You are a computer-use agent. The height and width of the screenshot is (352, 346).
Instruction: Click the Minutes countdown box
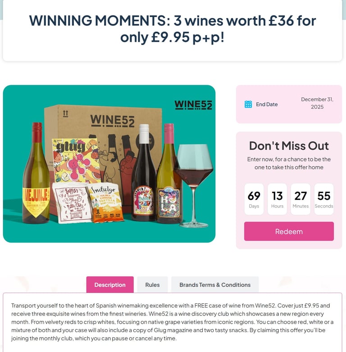point(300,199)
